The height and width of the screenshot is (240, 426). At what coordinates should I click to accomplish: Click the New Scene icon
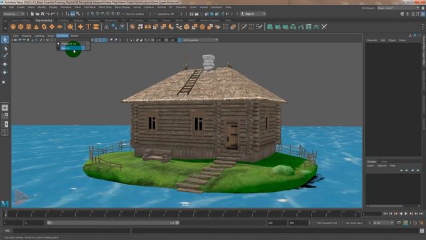pyautogui.click(x=32, y=14)
